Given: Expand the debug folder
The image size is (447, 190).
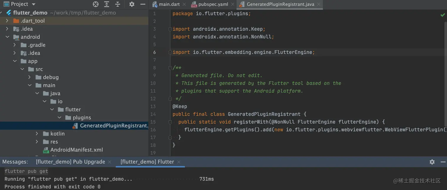Looking at the screenshot, I should coord(30,77).
